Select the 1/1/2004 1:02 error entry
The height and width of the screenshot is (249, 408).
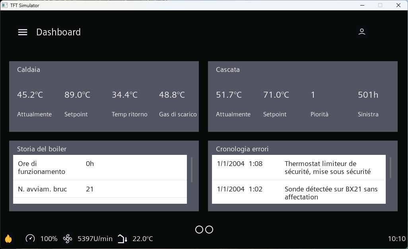click(x=299, y=192)
